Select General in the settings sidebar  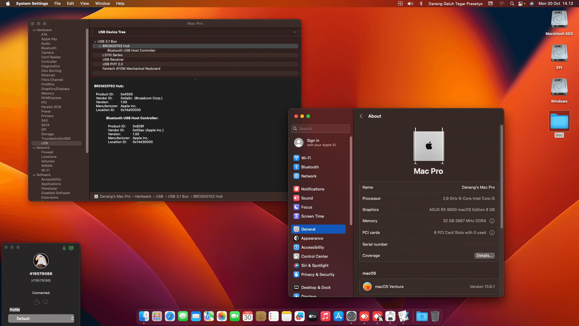(318, 229)
